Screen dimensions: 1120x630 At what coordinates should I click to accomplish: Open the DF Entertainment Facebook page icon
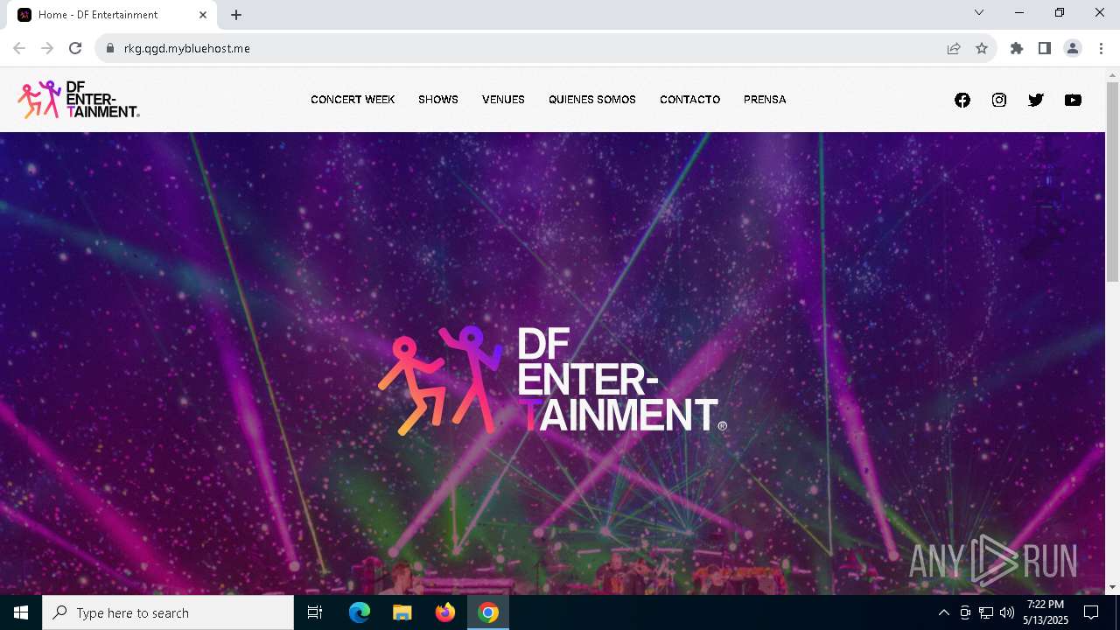(x=962, y=100)
